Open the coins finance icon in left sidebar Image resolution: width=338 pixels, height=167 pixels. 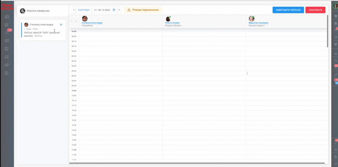pos(7,65)
